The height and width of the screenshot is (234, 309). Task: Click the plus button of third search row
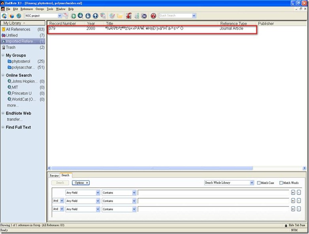(293, 209)
